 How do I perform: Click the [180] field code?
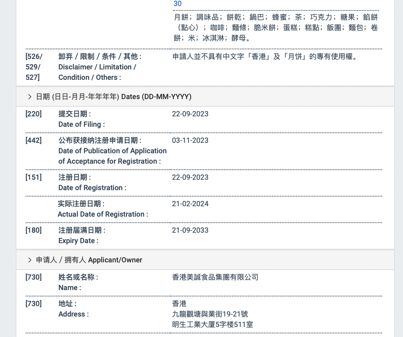(34, 230)
